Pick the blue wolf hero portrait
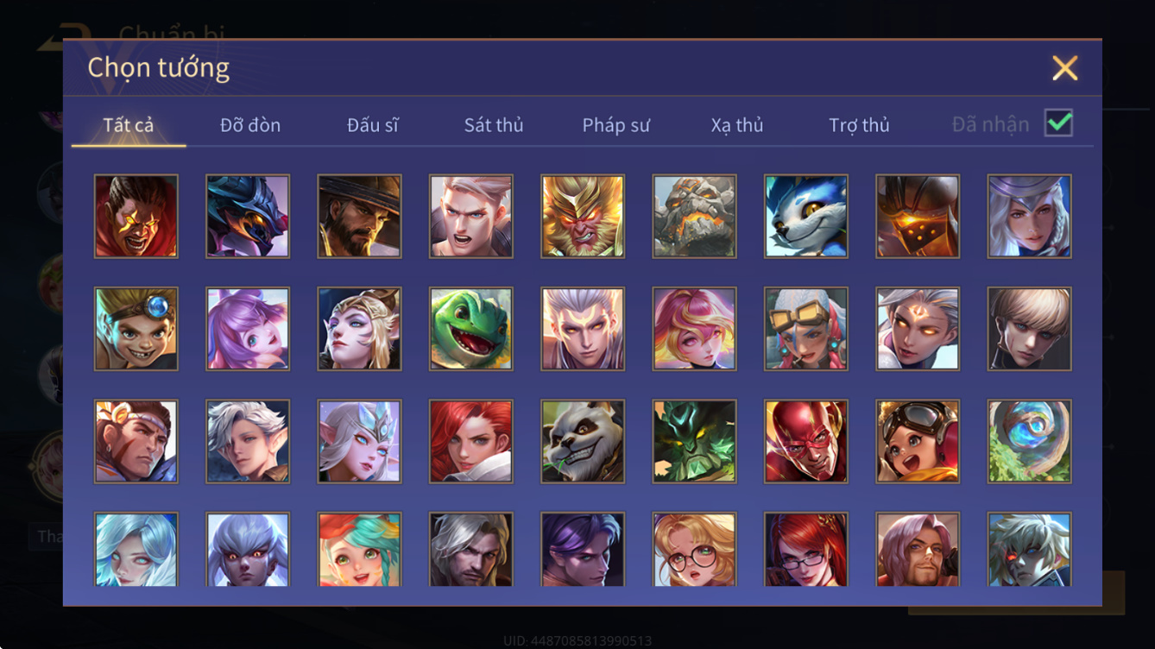1155x649 pixels. 806,217
